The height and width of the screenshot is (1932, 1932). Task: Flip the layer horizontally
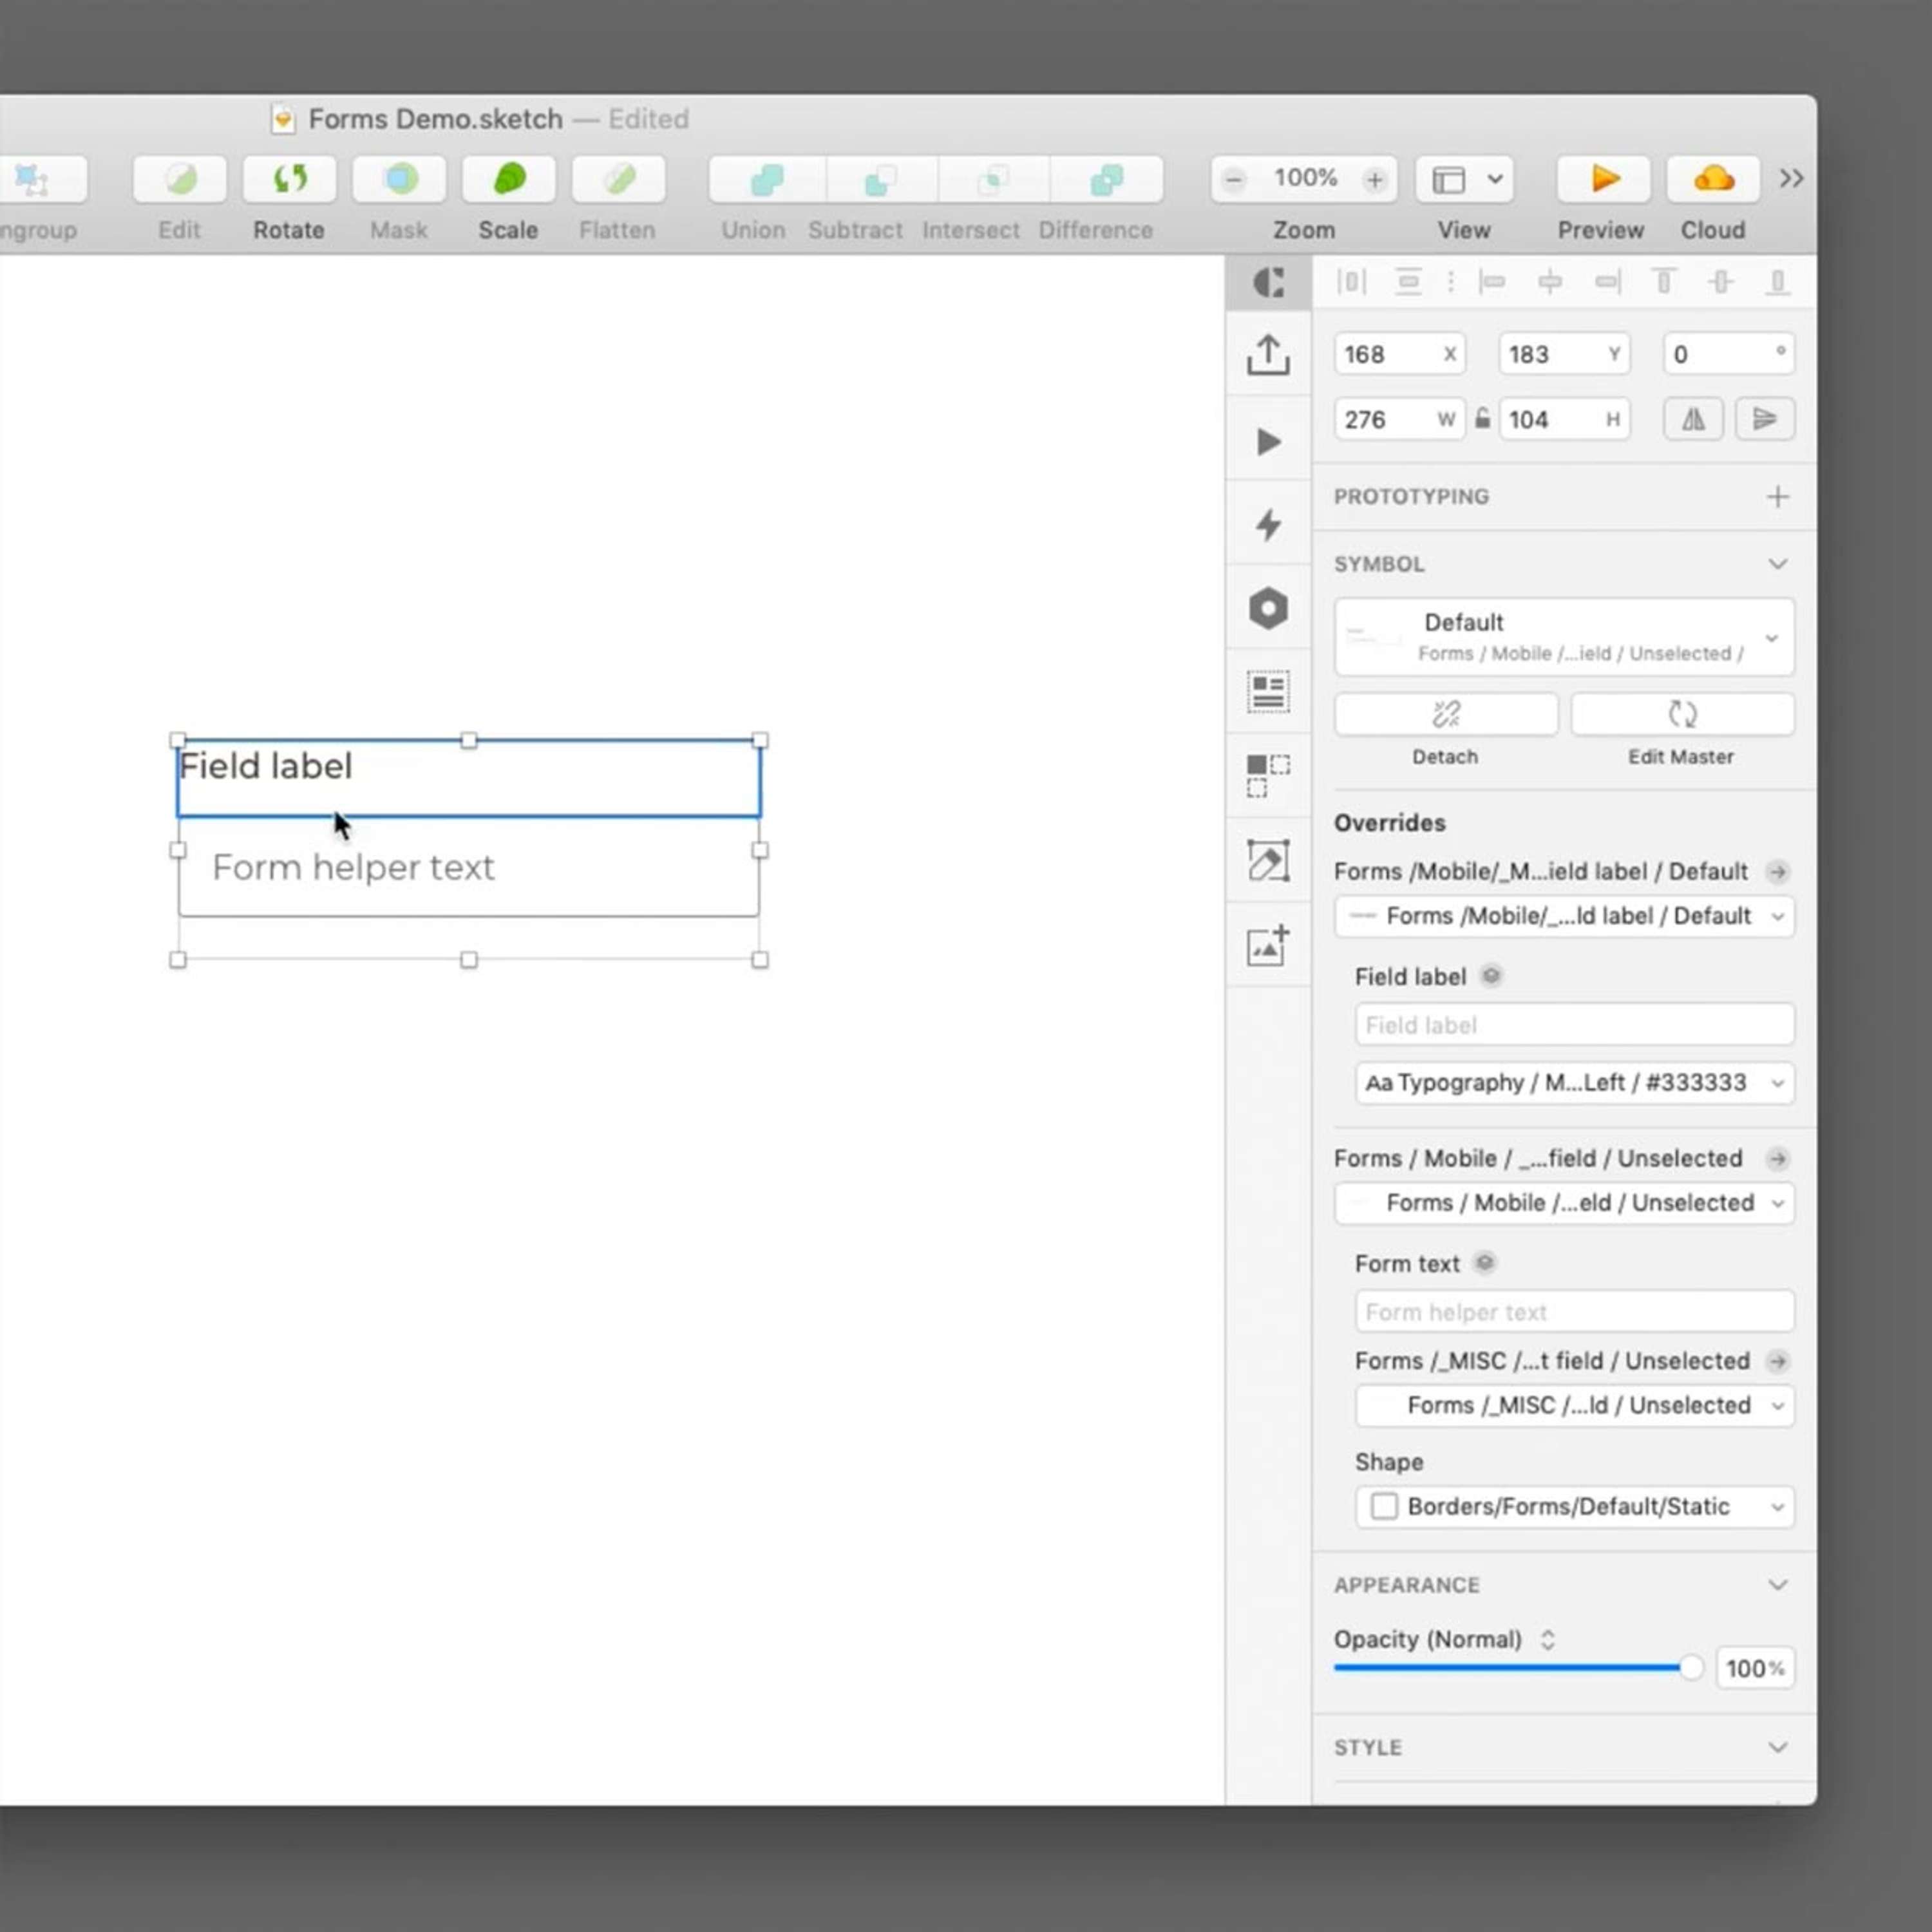(x=1693, y=419)
